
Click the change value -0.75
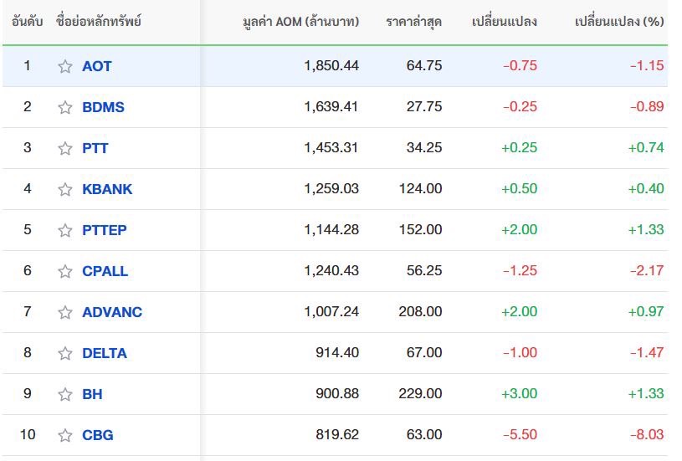520,65
